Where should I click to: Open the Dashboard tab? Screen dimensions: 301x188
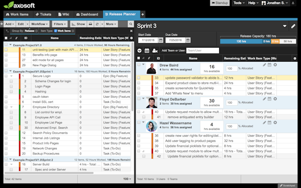click(x=87, y=15)
